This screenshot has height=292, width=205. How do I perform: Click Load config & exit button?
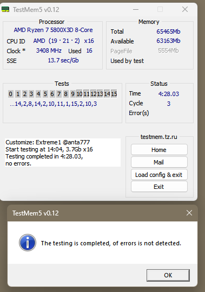coord(159,175)
